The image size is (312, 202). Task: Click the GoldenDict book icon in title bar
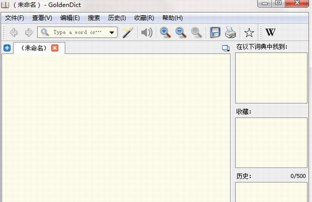tap(5, 4)
